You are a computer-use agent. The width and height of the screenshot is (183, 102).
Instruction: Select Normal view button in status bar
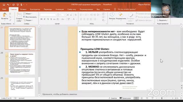coord(136,98)
